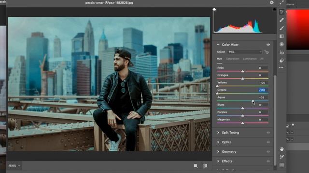Toggle Split Toning visibility eye
Image resolution: width=309 pixels, height=173 pixels.
(268, 133)
